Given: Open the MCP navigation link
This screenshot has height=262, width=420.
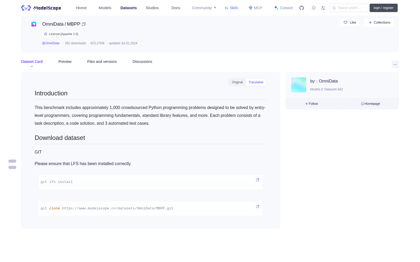Looking at the screenshot, I should coord(255,8).
